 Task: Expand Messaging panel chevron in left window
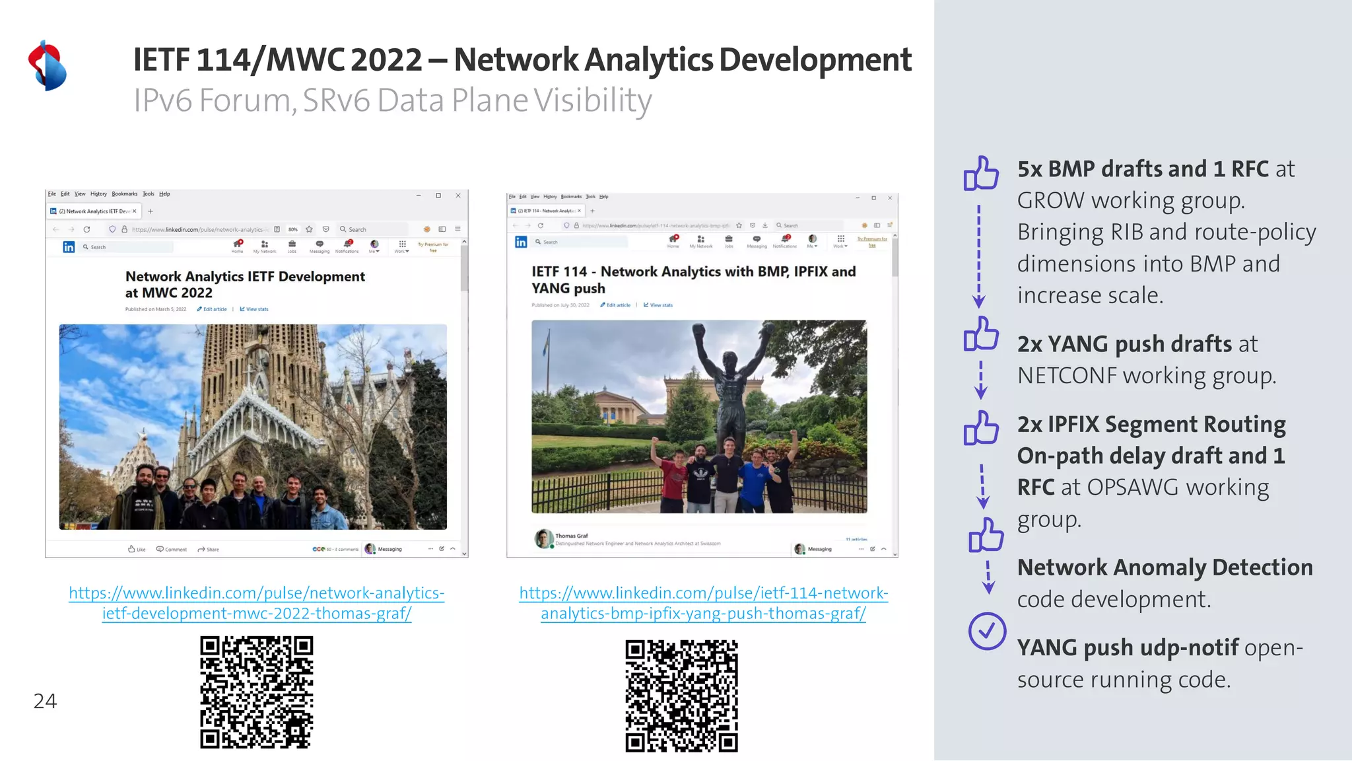[x=453, y=548]
